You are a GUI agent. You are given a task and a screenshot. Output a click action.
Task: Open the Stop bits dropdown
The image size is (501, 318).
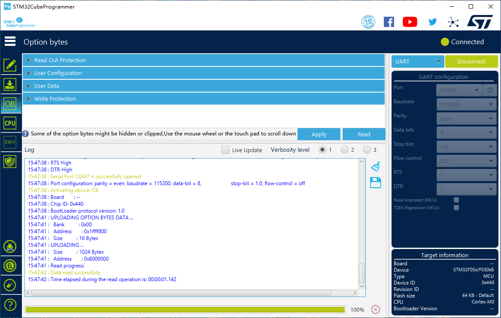coord(467,147)
